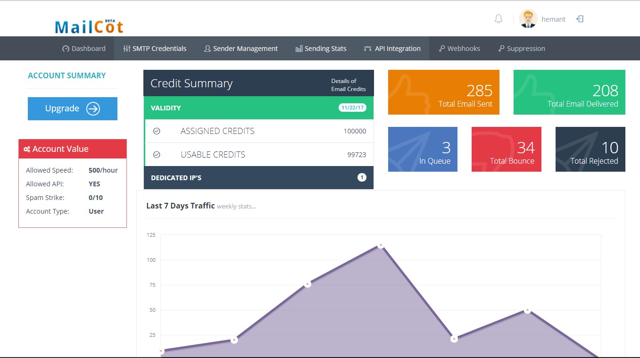
Task: Click the Account Type value User
Action: tap(96, 211)
